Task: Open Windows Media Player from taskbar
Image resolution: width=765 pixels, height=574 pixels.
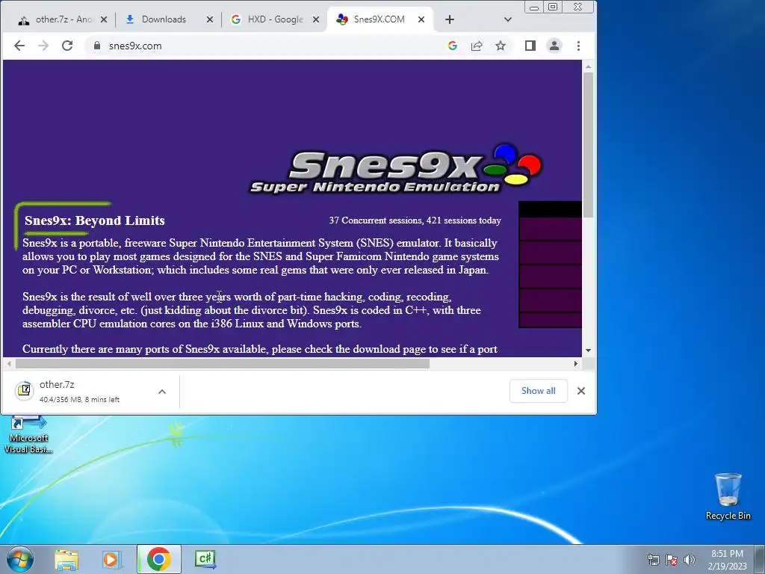Action: click(x=112, y=559)
